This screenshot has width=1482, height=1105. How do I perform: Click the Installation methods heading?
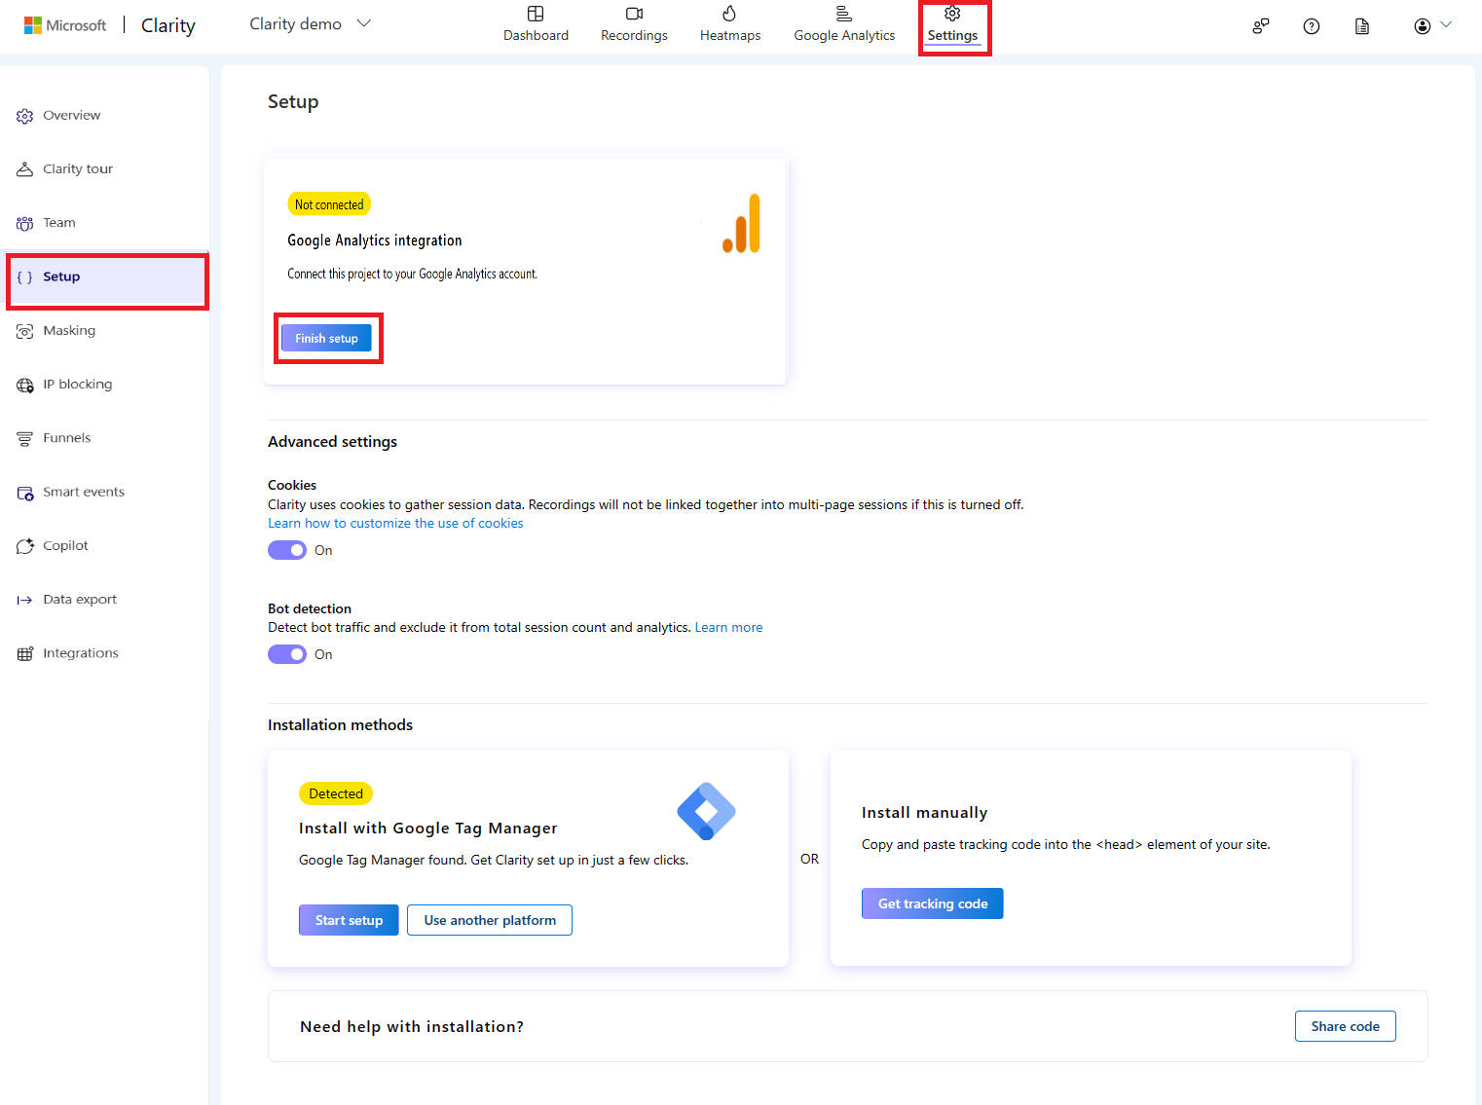click(341, 725)
